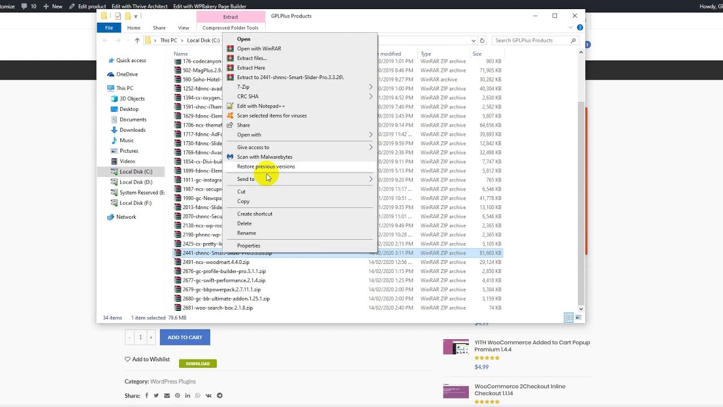Go up one folder level with the up arrow
The width and height of the screenshot is (723, 407).
click(137, 41)
